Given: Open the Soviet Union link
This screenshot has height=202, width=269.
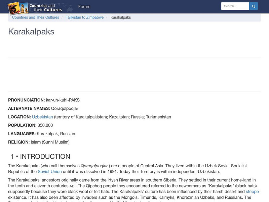Looking at the screenshot, I should pyautogui.click(x=49, y=172).
